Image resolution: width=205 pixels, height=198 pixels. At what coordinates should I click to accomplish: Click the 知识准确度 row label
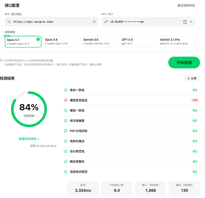[77, 121]
